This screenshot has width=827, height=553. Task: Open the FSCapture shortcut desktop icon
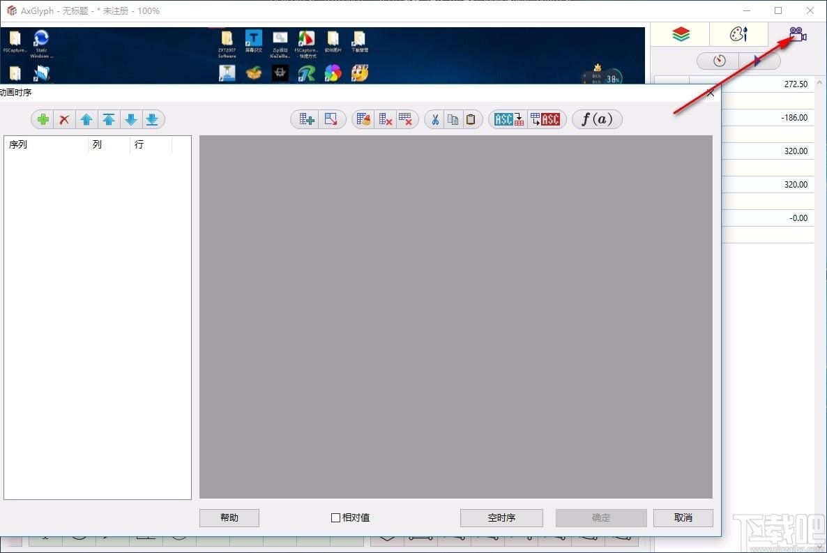click(x=306, y=44)
